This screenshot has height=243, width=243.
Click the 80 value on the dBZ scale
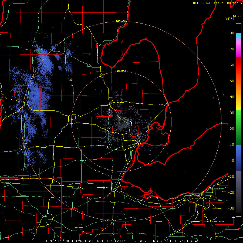pos(232,33)
